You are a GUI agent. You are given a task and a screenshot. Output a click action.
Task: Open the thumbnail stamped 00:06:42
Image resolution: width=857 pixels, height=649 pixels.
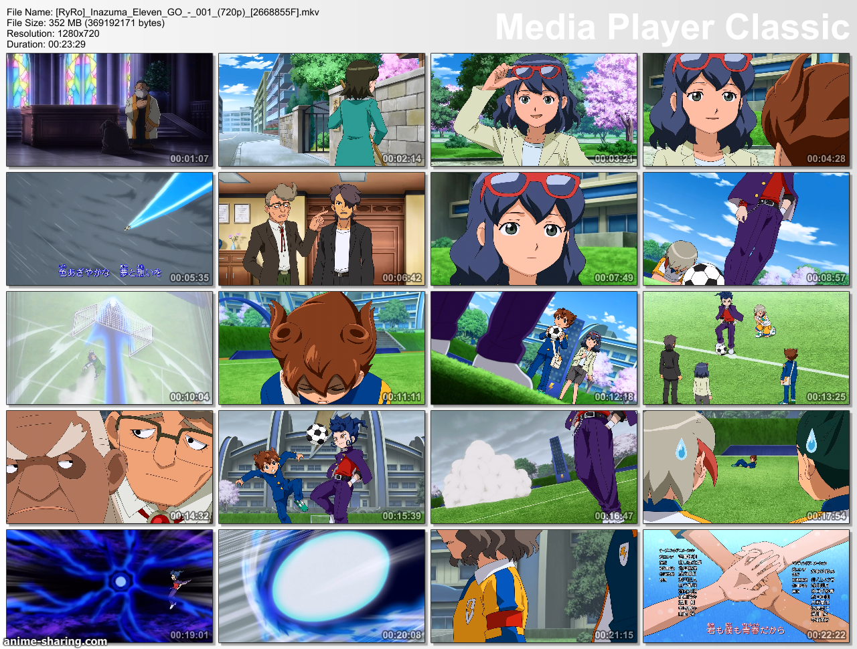click(322, 229)
